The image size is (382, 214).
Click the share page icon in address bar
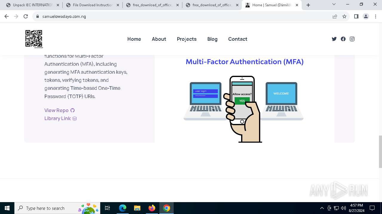(x=335, y=16)
